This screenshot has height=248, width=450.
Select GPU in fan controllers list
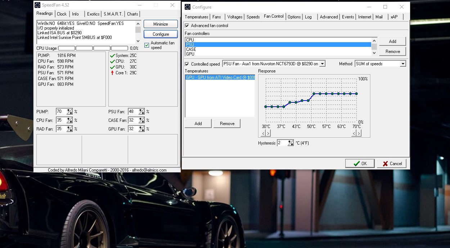click(x=278, y=54)
